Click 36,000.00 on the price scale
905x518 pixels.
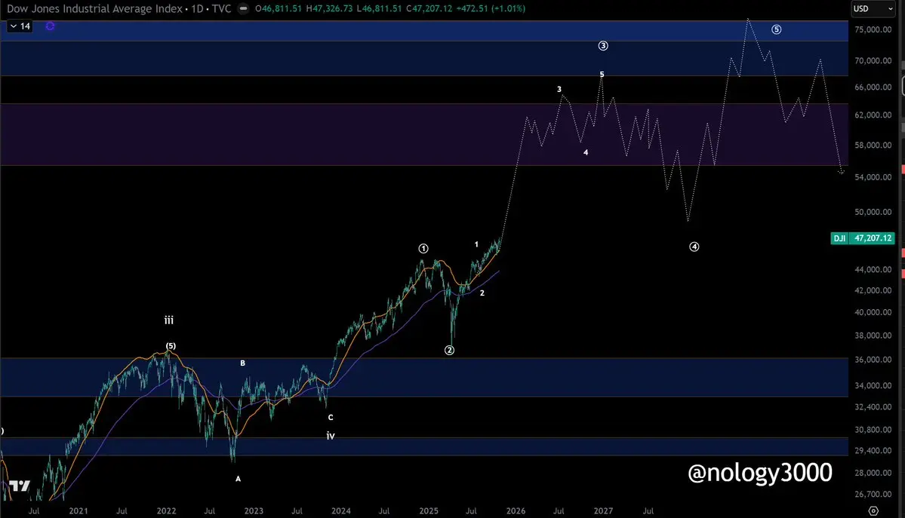click(x=873, y=360)
